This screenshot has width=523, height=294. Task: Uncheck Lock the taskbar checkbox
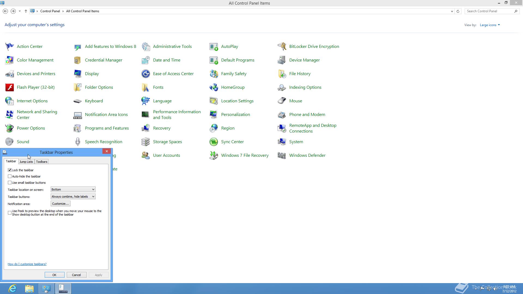(10, 170)
